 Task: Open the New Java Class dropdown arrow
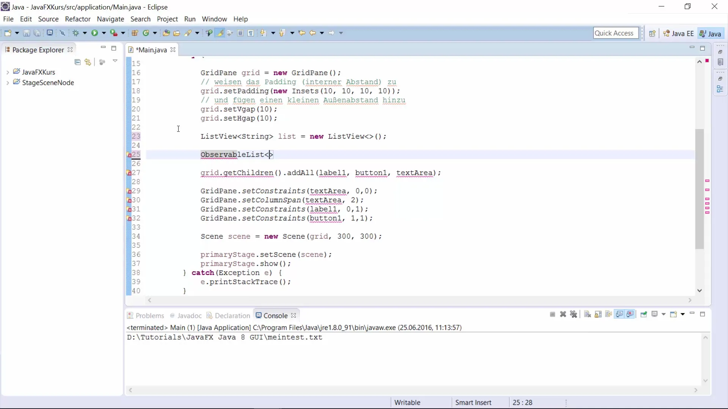(155, 33)
